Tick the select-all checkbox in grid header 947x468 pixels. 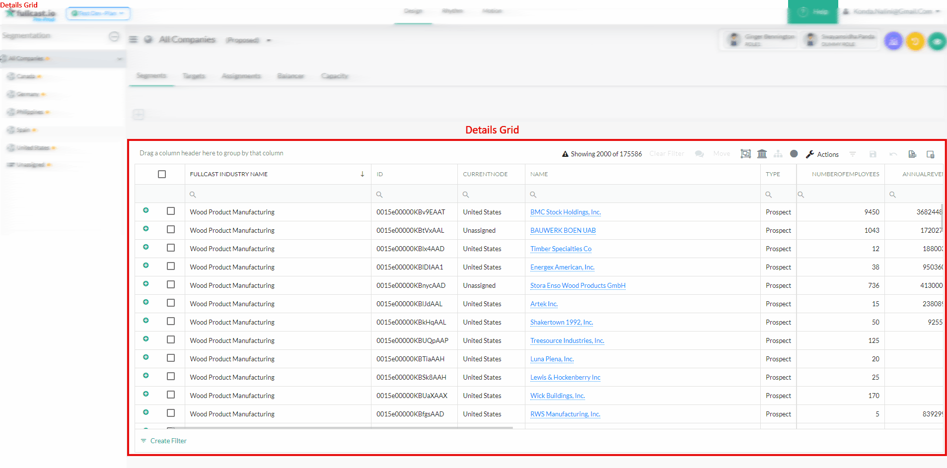point(162,174)
